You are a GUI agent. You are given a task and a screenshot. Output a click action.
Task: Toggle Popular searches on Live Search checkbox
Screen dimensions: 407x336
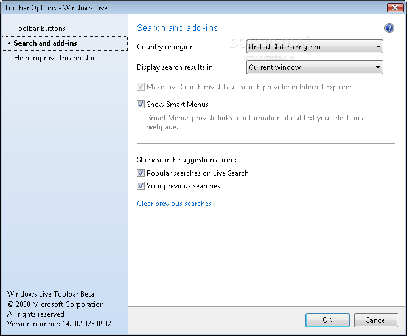(x=141, y=173)
